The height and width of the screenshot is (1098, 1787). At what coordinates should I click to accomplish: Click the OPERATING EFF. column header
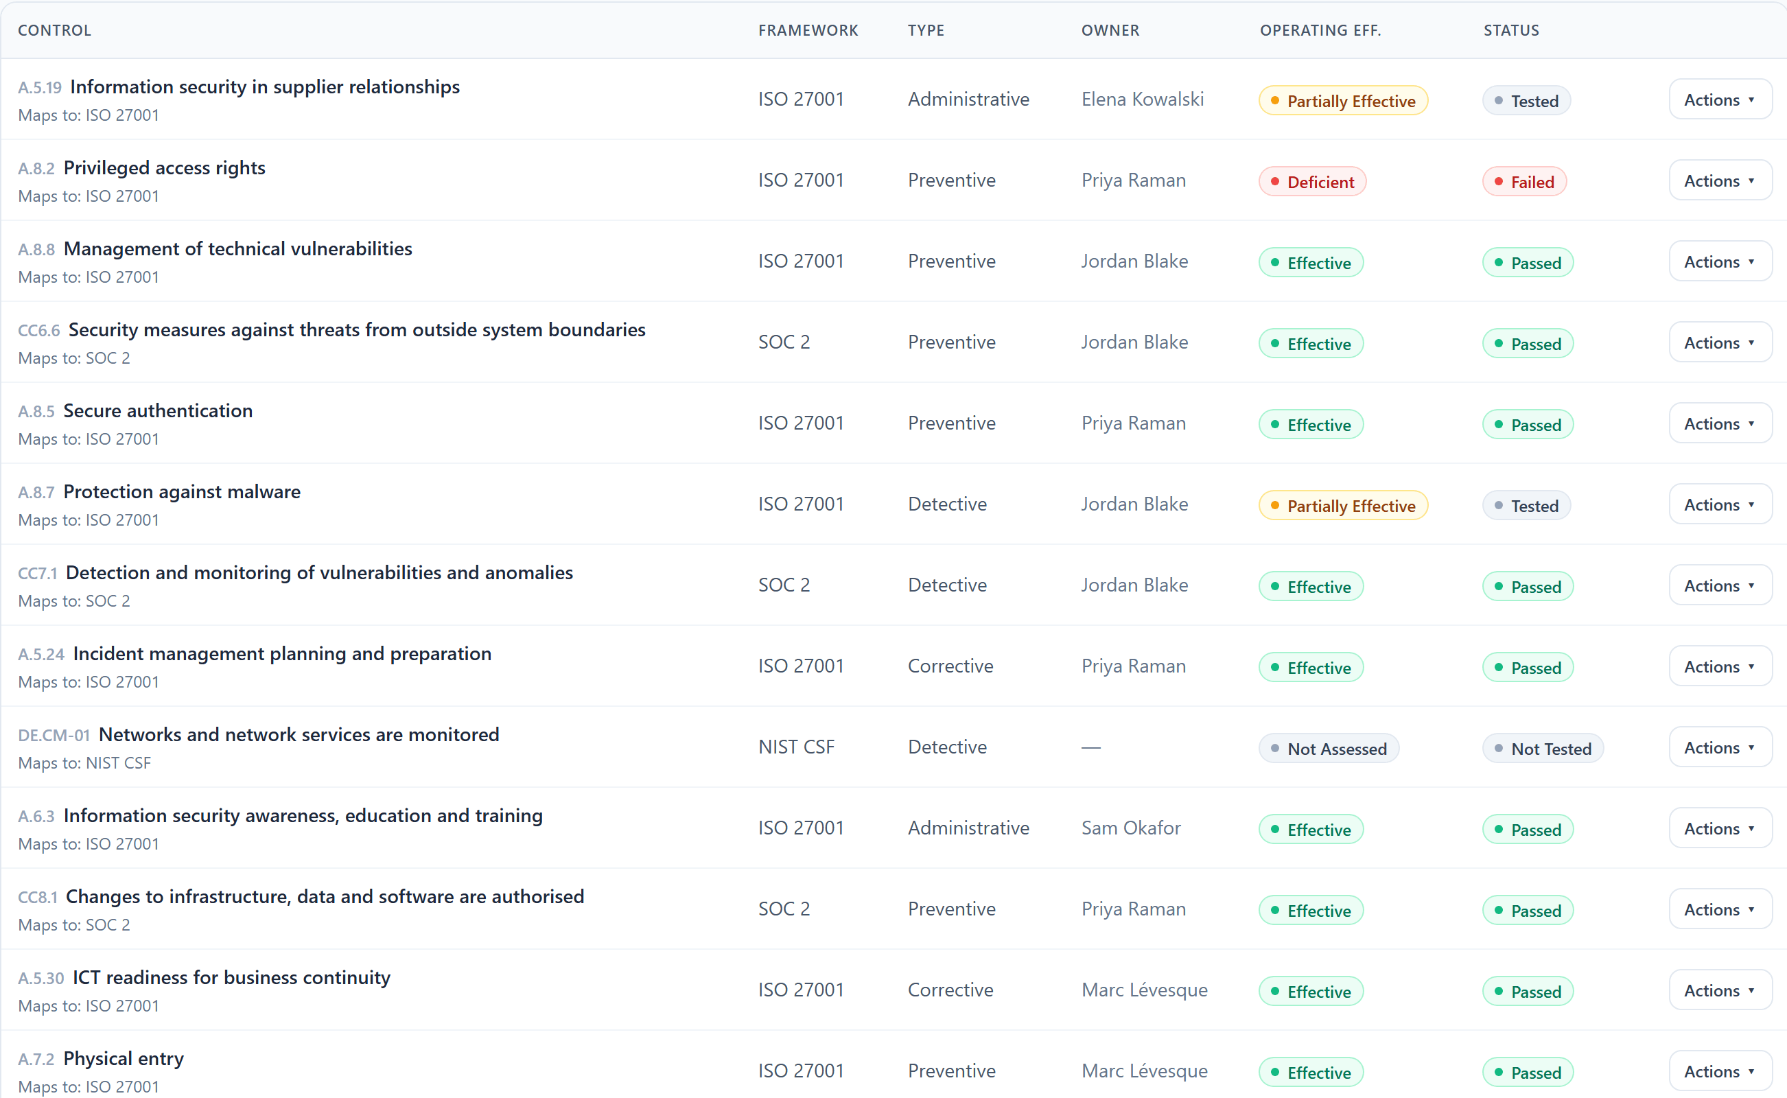tap(1320, 30)
